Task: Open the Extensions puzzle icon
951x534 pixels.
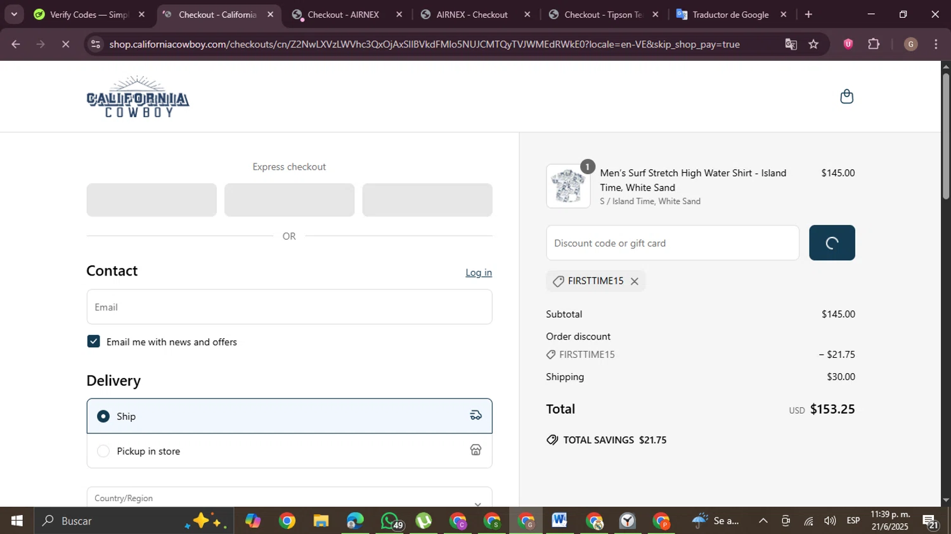Action: point(874,44)
